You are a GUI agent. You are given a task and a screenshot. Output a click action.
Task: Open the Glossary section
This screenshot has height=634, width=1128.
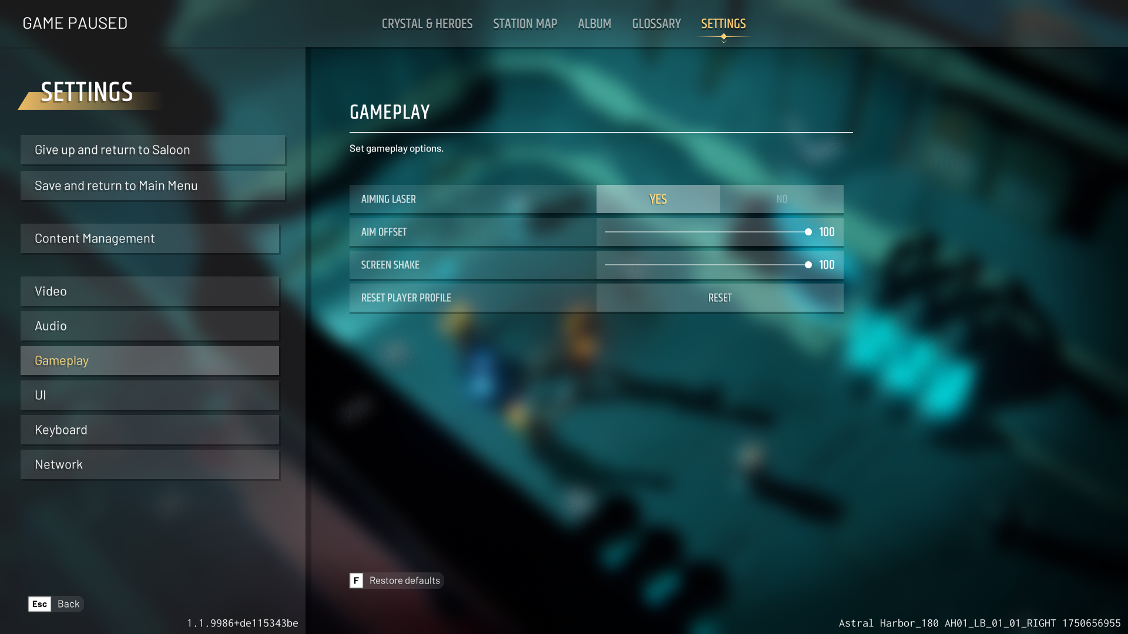coord(656,23)
